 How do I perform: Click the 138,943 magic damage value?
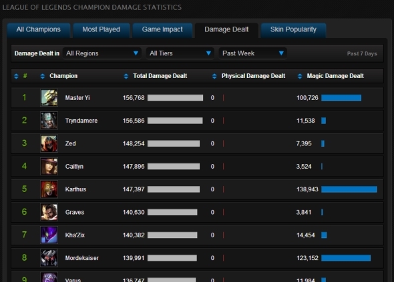tap(307, 189)
